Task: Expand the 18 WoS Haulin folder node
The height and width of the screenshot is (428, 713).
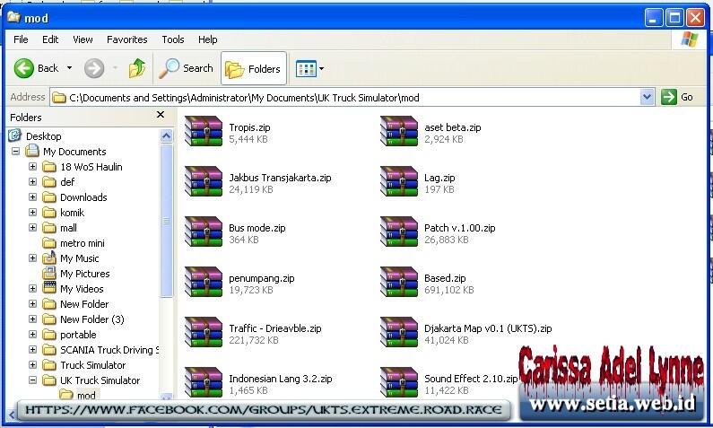Action: click(x=33, y=167)
